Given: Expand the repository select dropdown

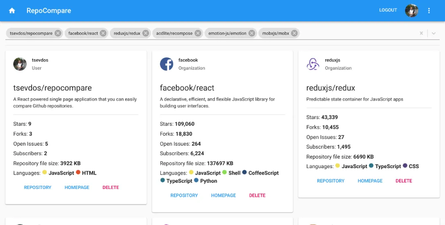Looking at the screenshot, I should (434, 33).
